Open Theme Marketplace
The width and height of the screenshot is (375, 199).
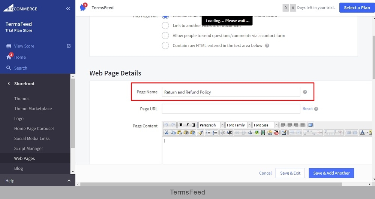pyautogui.click(x=33, y=108)
